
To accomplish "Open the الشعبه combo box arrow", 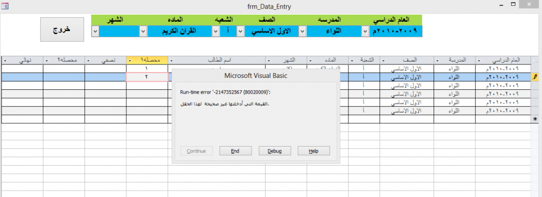I will (x=216, y=31).
